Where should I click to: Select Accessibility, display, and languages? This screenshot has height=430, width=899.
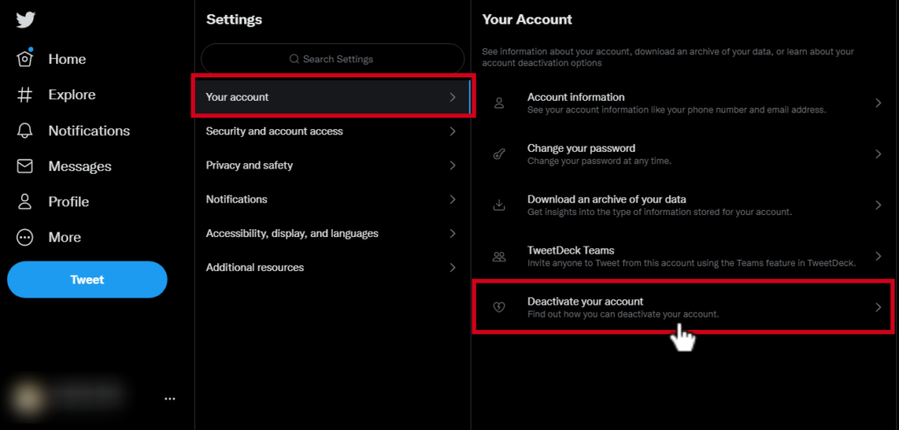coord(333,233)
